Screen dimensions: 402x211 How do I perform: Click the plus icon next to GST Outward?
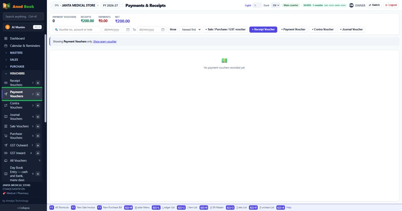(x=38, y=145)
